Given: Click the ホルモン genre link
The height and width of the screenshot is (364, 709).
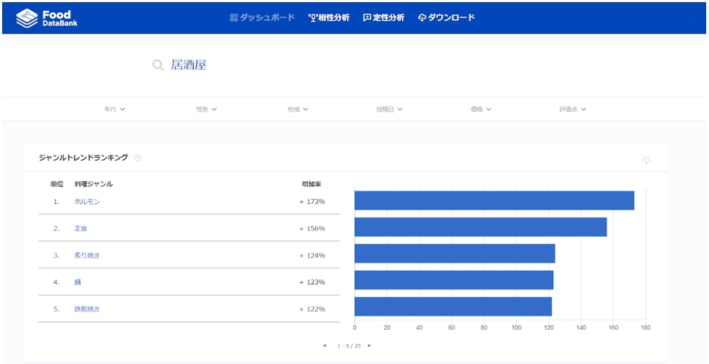Looking at the screenshot, I should [87, 202].
